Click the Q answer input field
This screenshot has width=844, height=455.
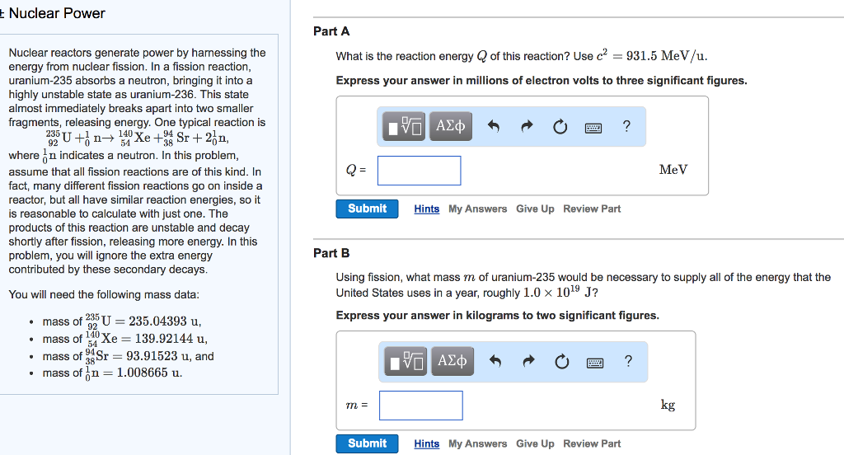pyautogui.click(x=419, y=171)
